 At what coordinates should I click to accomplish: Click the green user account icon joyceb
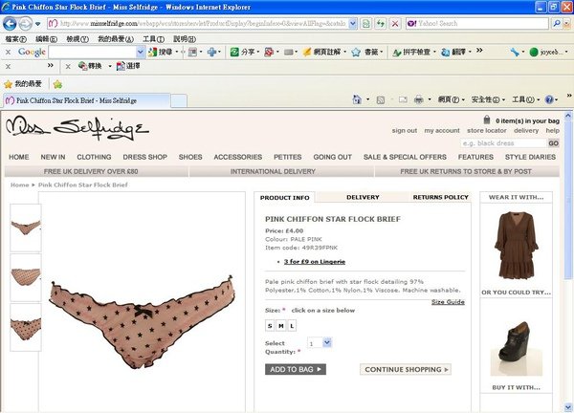pos(534,53)
